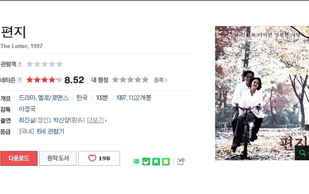The width and height of the screenshot is (309, 194).
Task: Toggle the heart like button showing 198
Action: coord(99,158)
